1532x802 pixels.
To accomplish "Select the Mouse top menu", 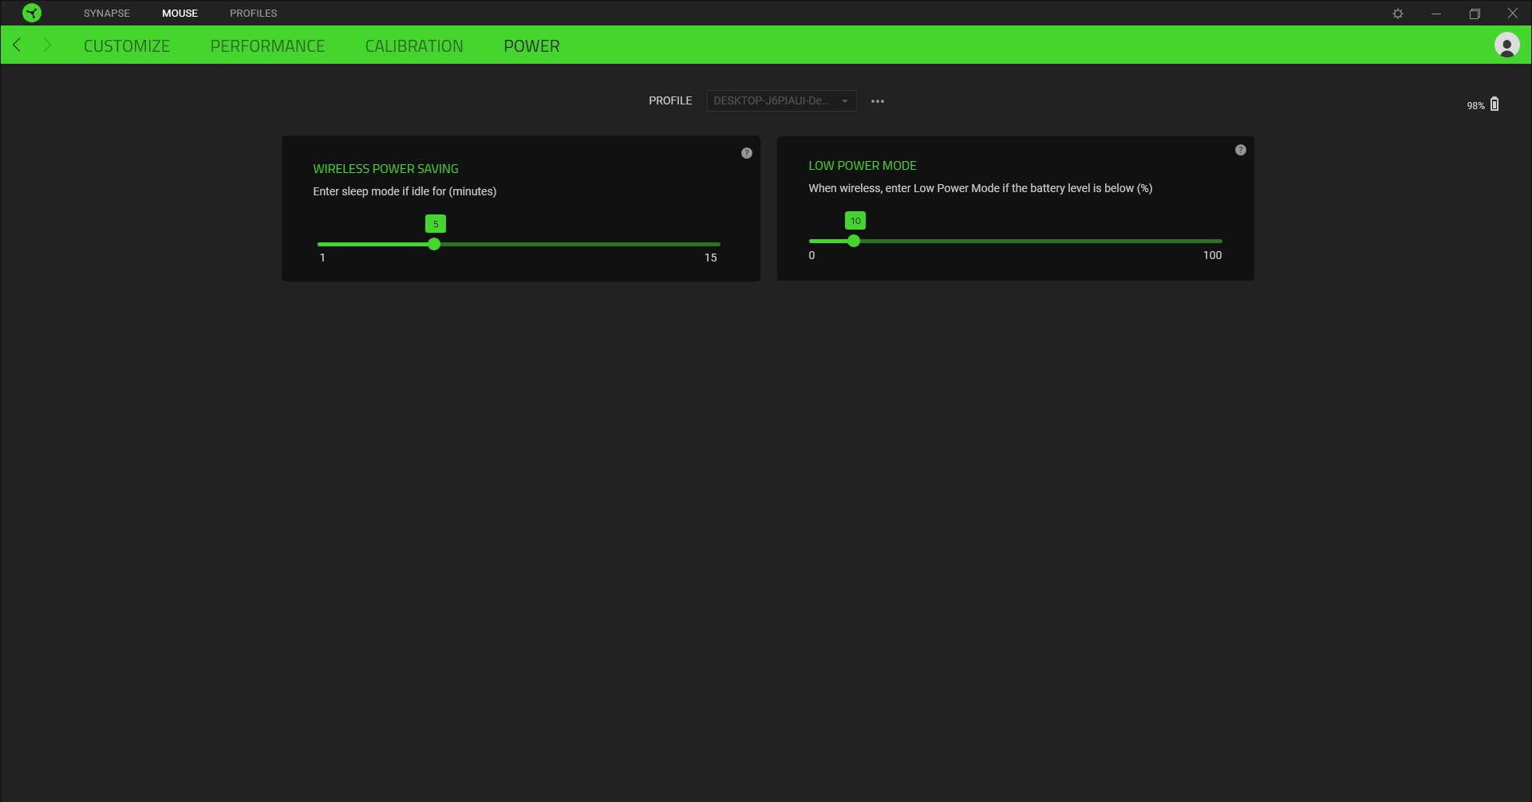I will coord(180,14).
